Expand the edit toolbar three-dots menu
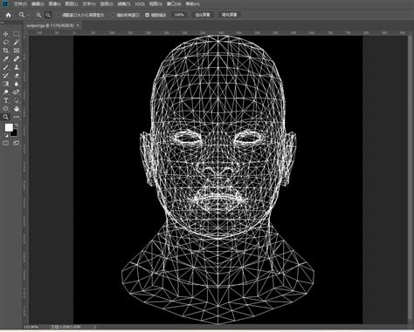Image resolution: width=414 pixels, height=332 pixels. tap(17, 117)
